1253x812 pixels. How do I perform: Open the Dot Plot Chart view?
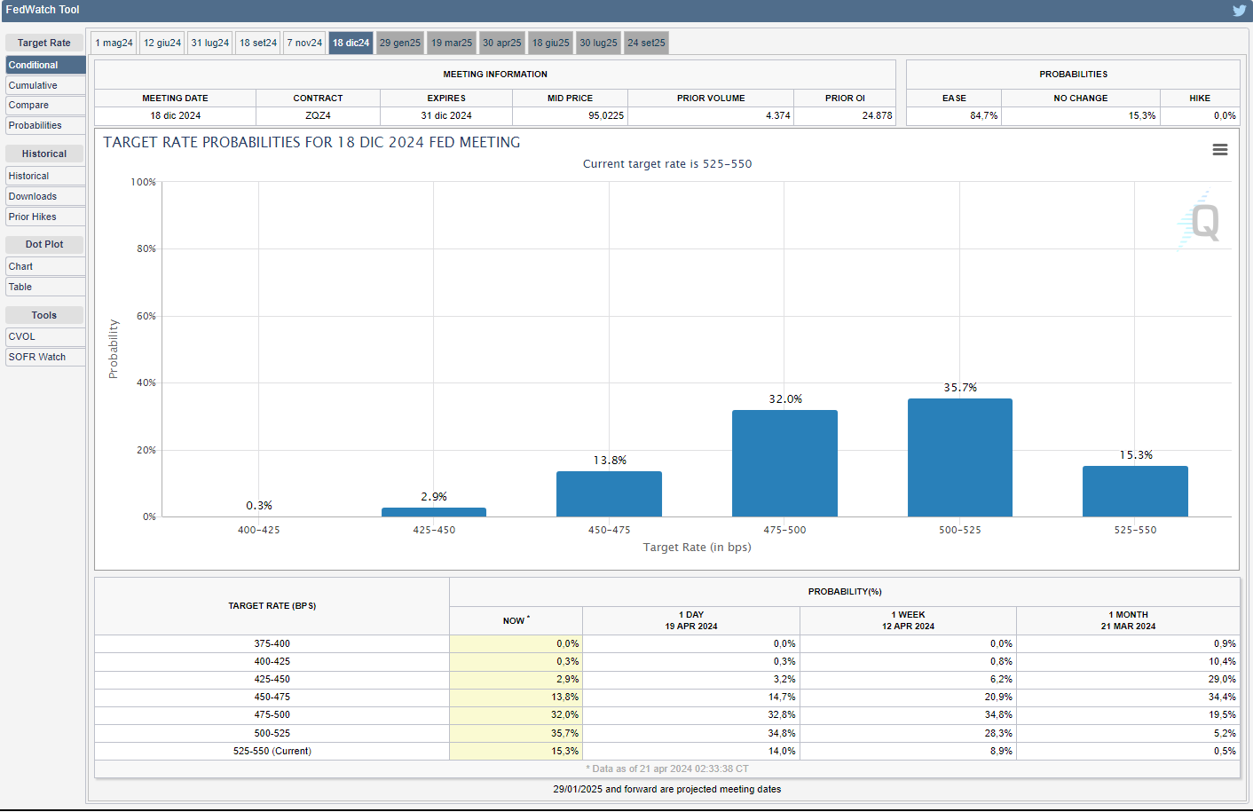point(44,267)
